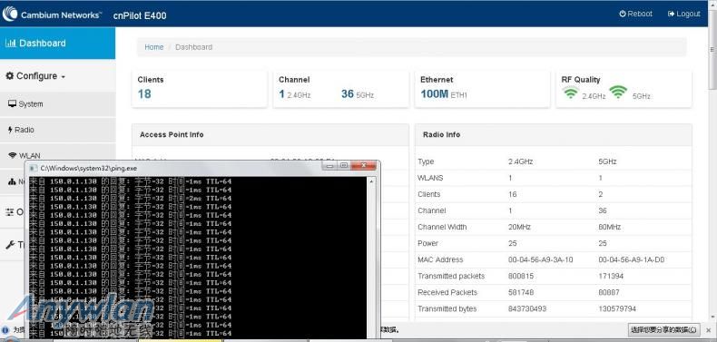Minimize the ping.exe window
Screen dimensions: 717x342
[x=330, y=165]
